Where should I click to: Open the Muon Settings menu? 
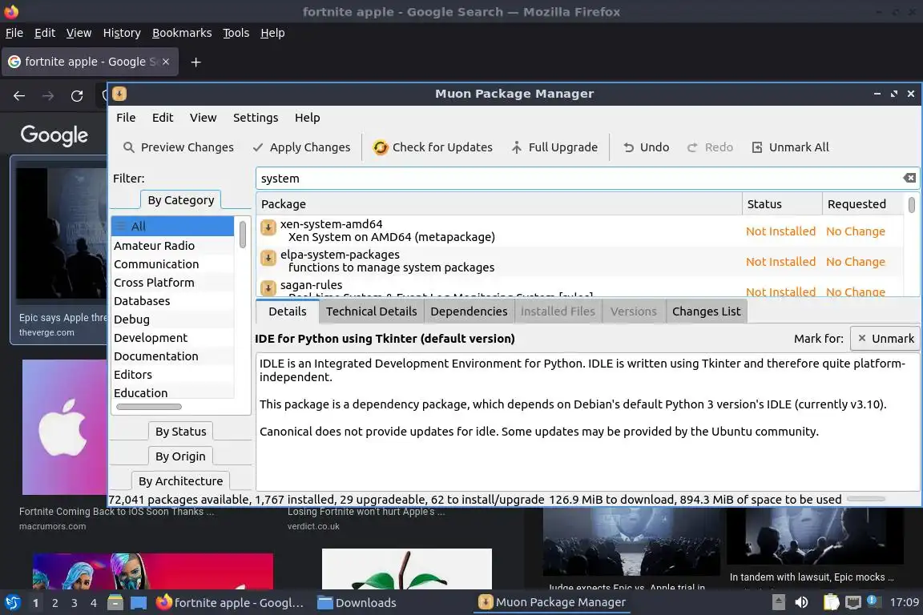[256, 118]
